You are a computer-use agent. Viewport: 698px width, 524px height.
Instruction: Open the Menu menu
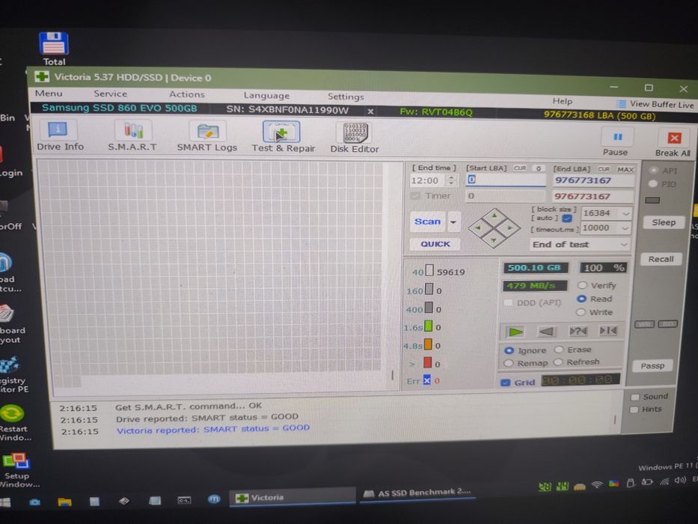49,93
